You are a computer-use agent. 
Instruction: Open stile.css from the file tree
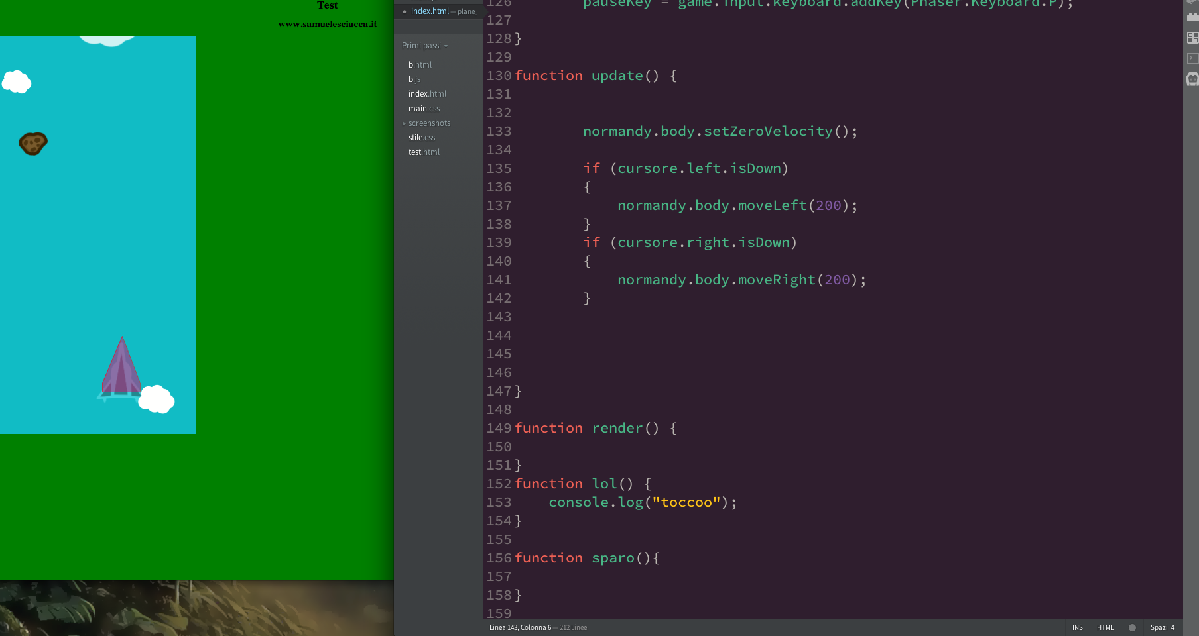tap(422, 138)
